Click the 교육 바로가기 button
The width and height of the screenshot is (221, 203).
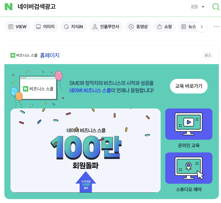[x=189, y=86]
